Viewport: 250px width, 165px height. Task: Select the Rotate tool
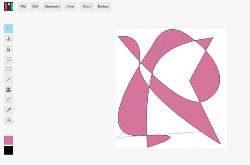tap(9, 100)
